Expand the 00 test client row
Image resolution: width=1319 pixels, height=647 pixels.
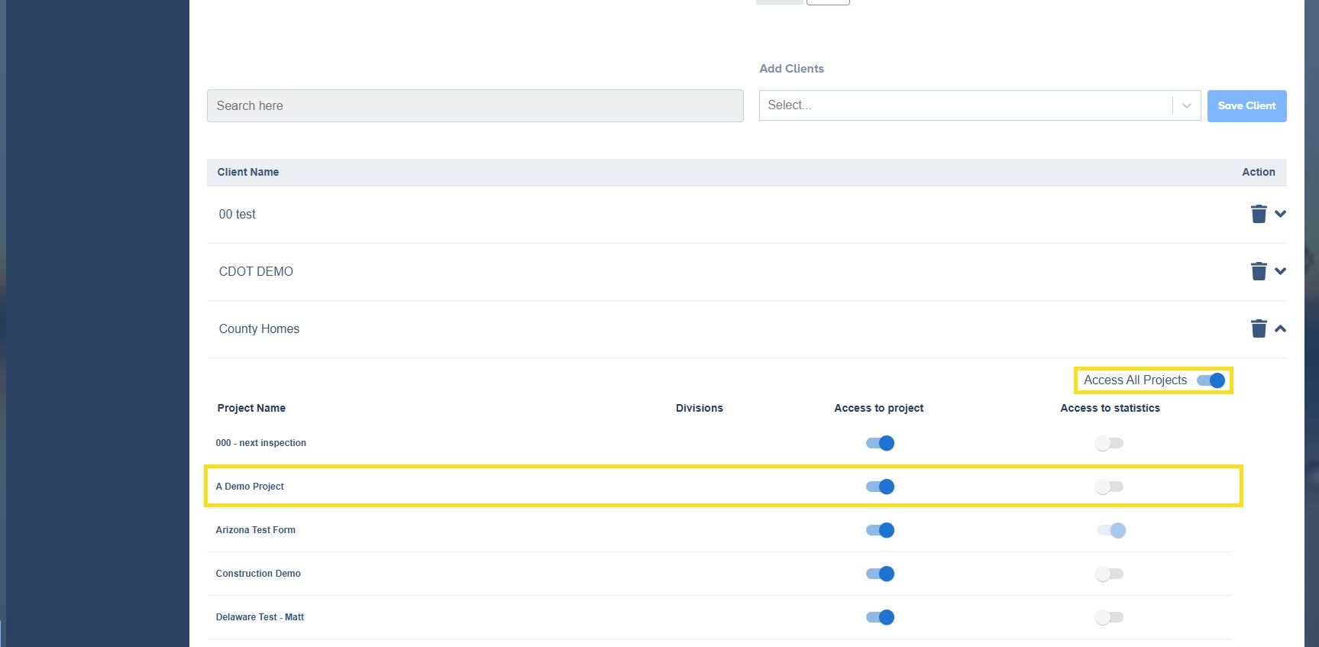1281,214
